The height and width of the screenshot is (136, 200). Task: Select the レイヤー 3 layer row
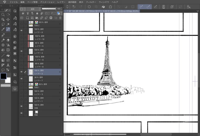pyautogui.click(x=40, y=93)
